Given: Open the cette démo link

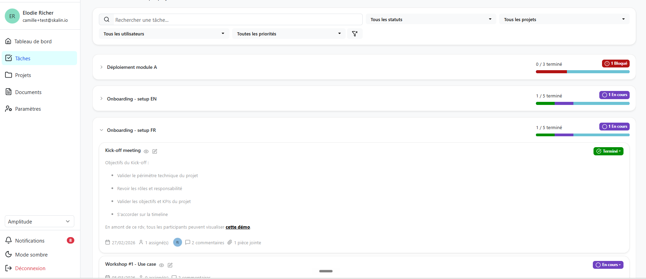Looking at the screenshot, I should tap(238, 227).
